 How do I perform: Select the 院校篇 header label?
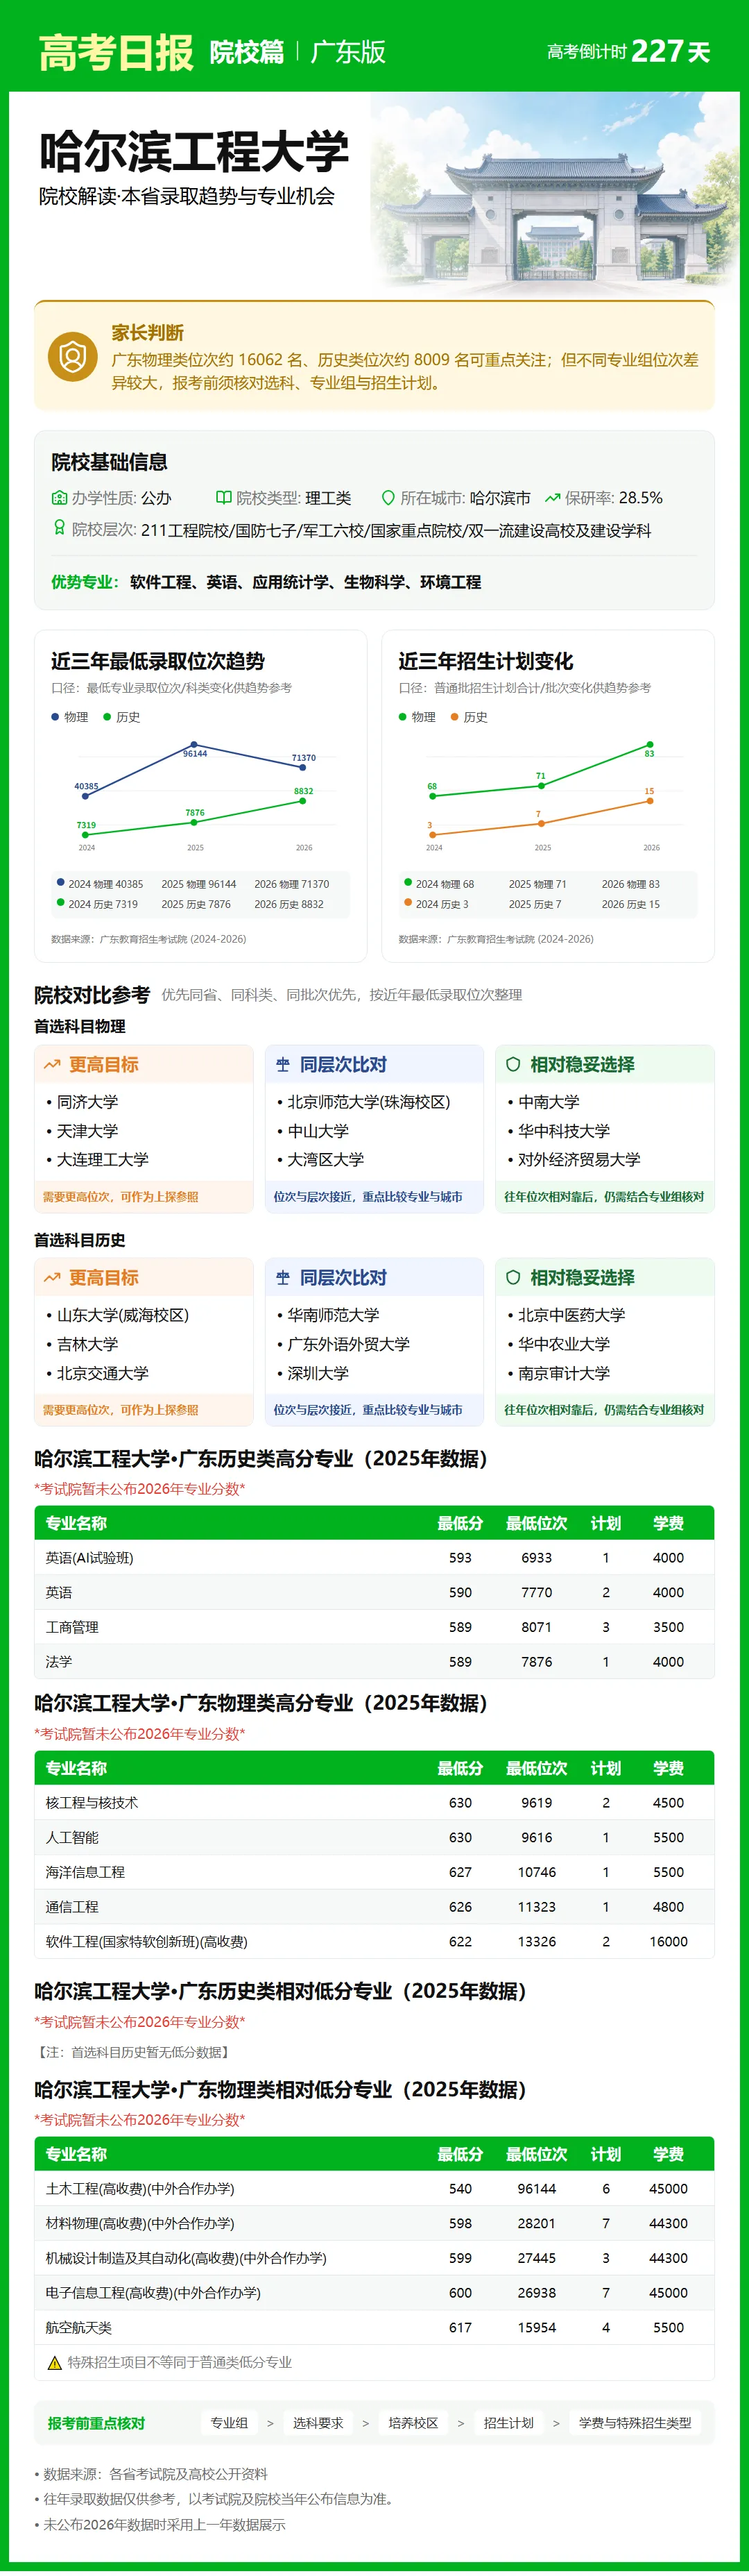point(247,52)
